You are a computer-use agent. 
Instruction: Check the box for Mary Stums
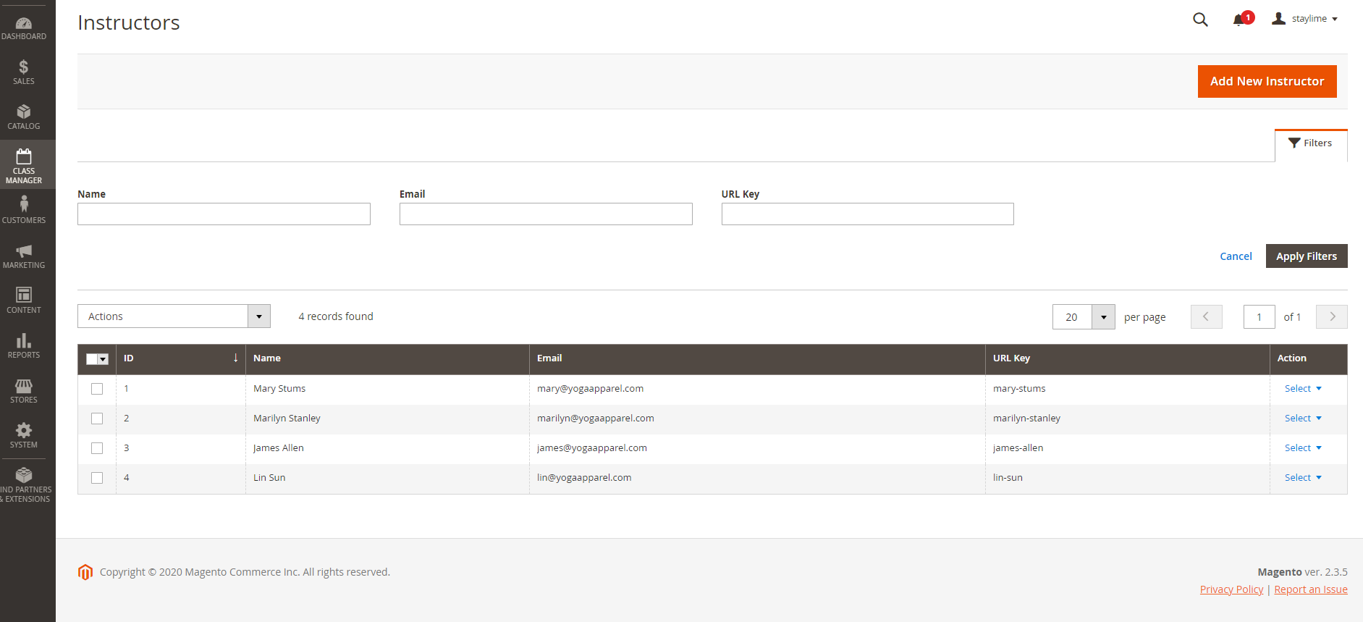tap(97, 389)
